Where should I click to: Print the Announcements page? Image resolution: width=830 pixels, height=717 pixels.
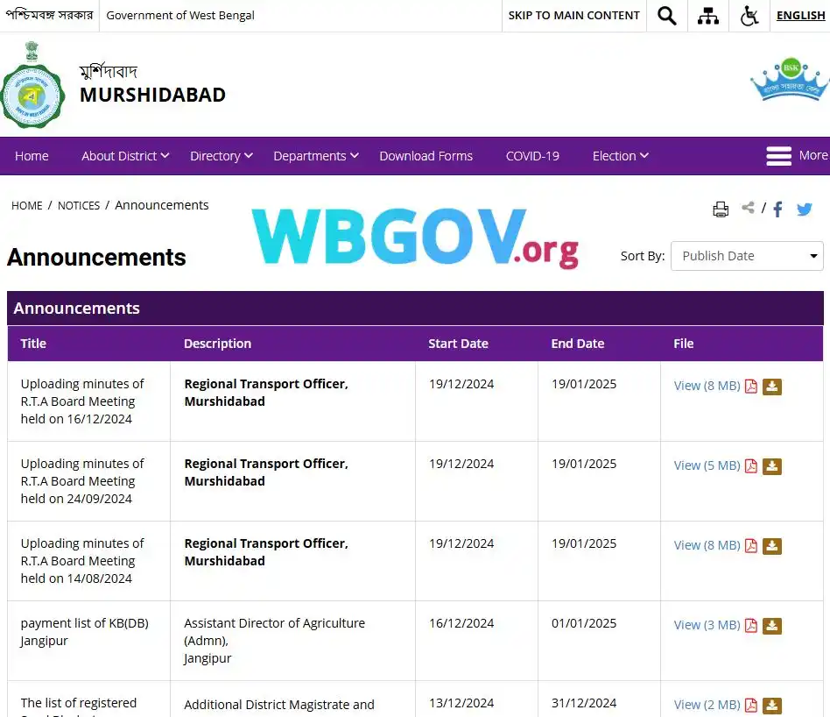tap(721, 209)
